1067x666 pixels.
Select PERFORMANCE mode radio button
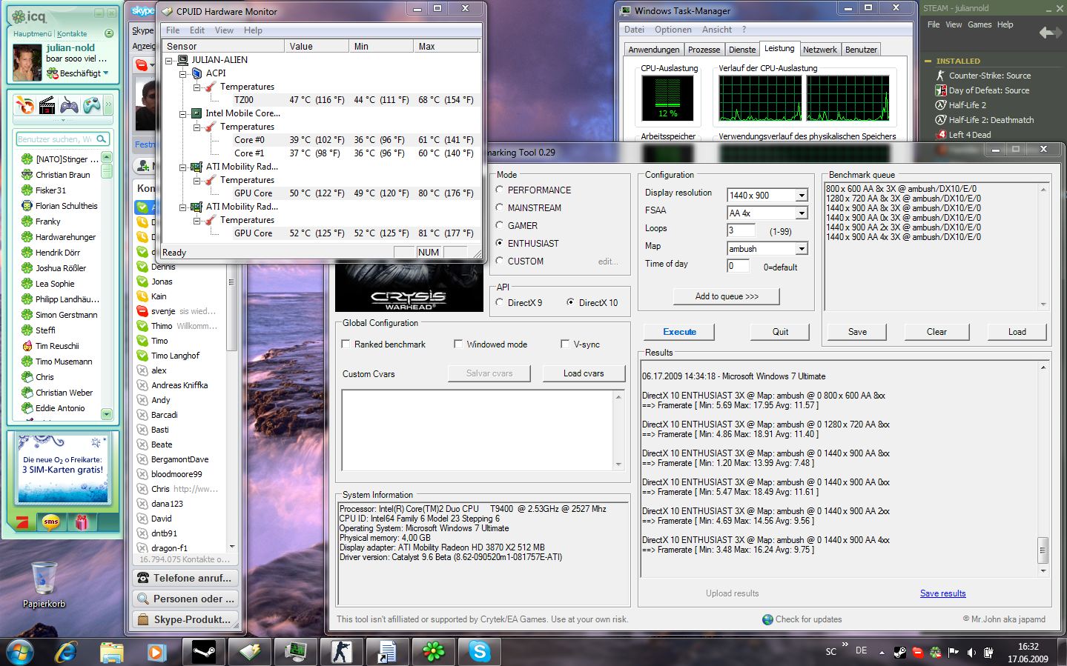pos(500,190)
